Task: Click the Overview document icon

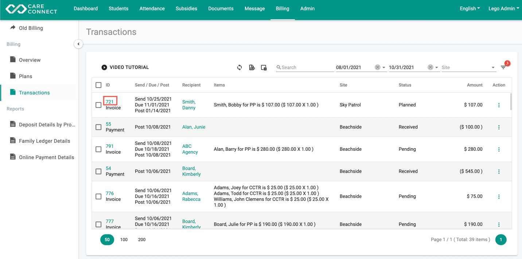Action: point(13,60)
